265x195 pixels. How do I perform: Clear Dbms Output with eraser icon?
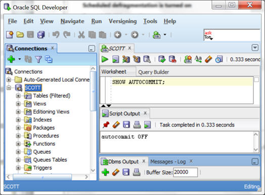[x=116, y=172]
